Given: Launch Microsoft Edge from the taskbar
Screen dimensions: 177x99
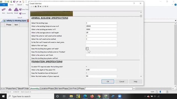Looking at the screenshot, I should point(85,96).
